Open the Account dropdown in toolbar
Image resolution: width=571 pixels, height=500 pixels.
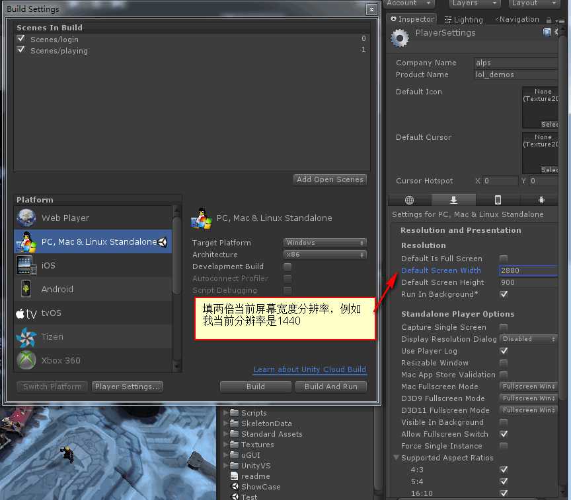[408, 3]
